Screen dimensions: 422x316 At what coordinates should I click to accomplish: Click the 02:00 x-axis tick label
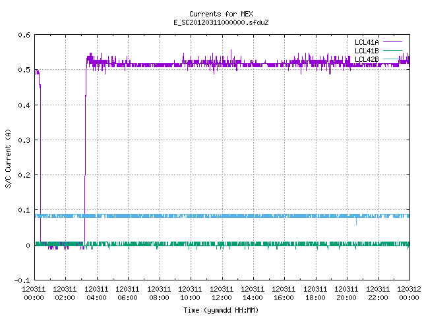[x=65, y=298]
